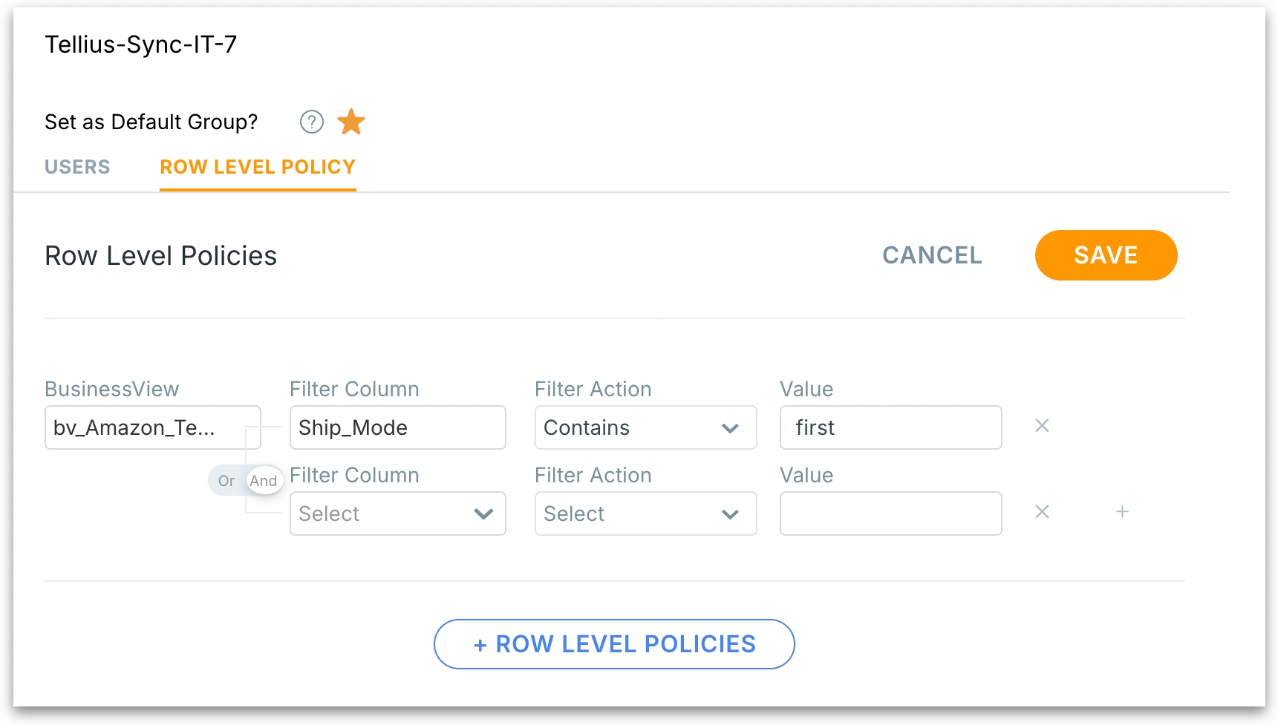Open the Row Level Policy tab
1278x725 pixels.
[258, 167]
